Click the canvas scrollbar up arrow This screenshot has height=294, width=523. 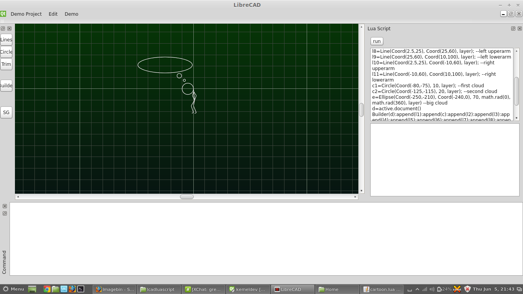coord(361,27)
